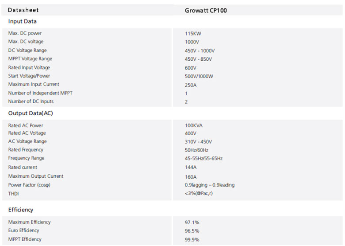Screen dimensions: 345x246
Task: Select the 250A maximum input current value
Action: click(191, 85)
